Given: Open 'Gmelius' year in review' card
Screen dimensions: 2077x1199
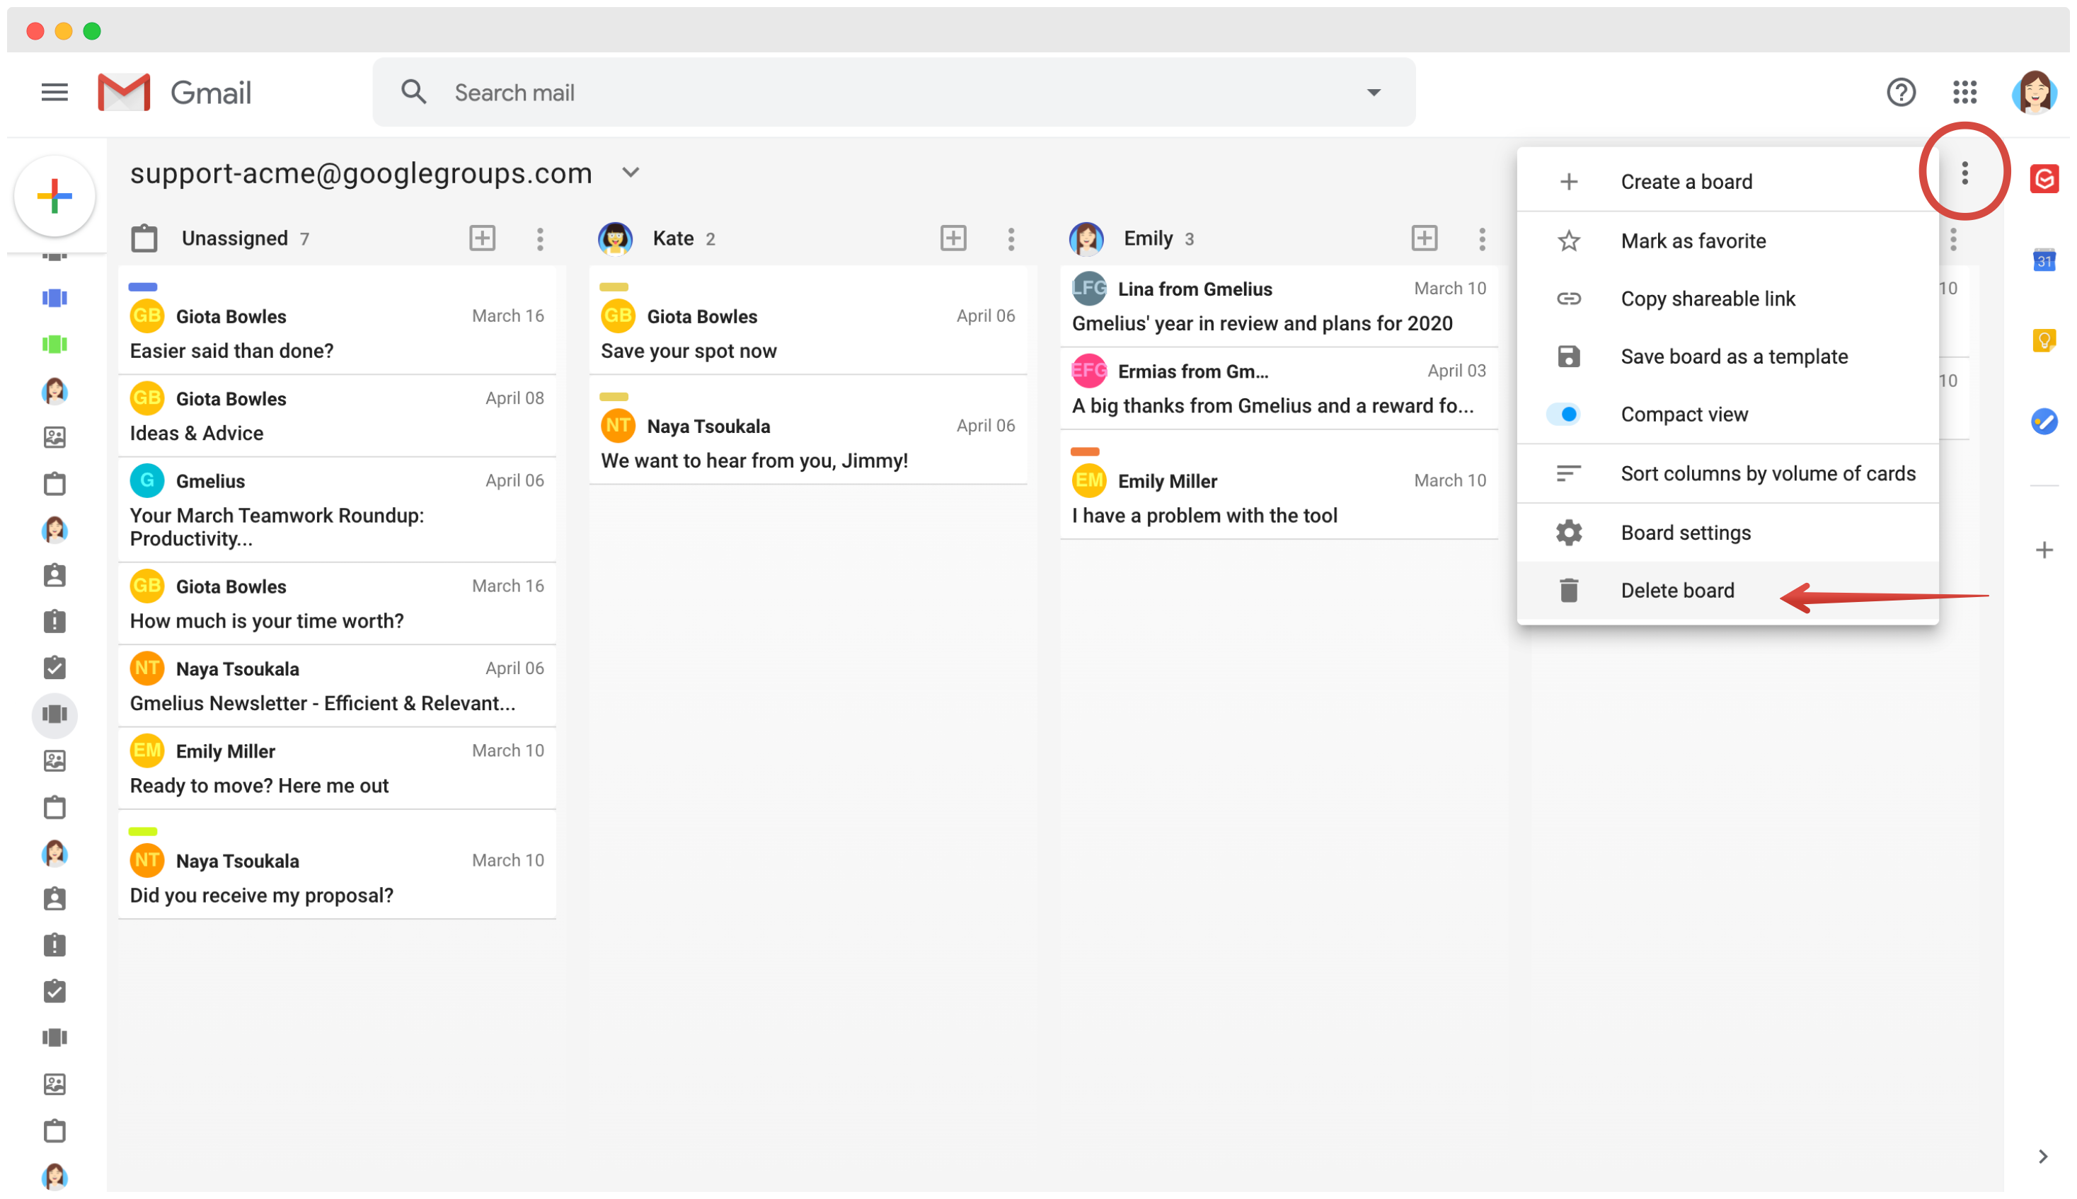Looking at the screenshot, I should coord(1279,306).
